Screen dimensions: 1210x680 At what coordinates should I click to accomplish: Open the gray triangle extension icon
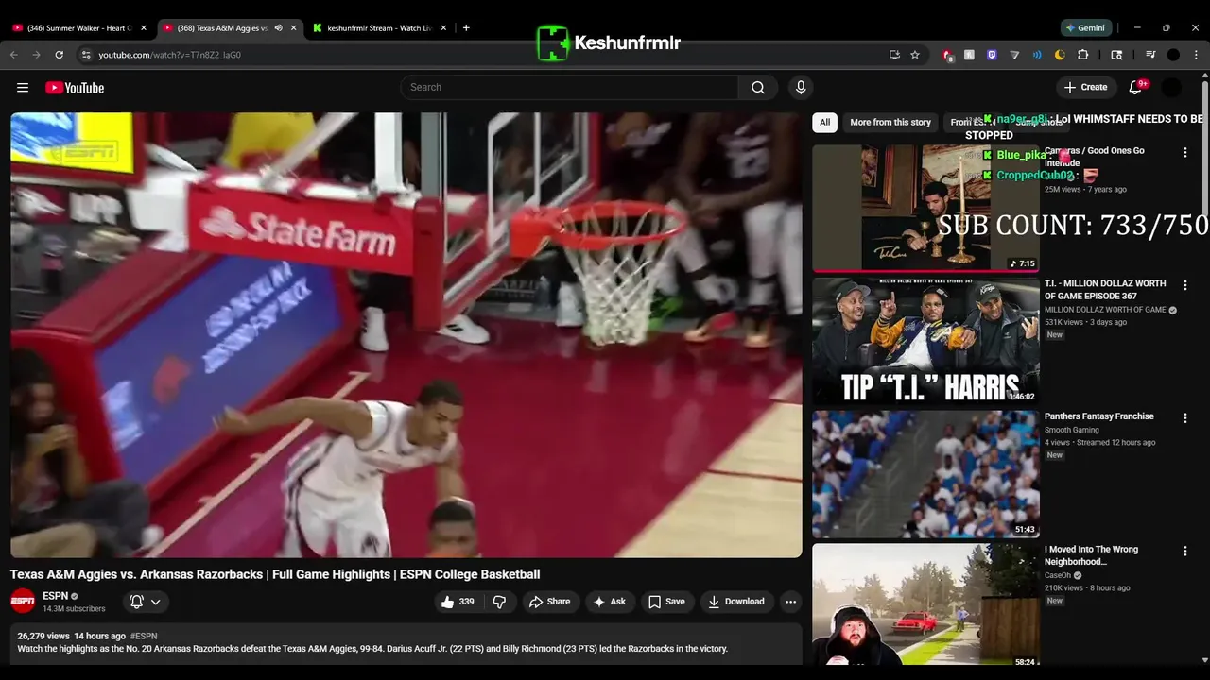[1014, 55]
